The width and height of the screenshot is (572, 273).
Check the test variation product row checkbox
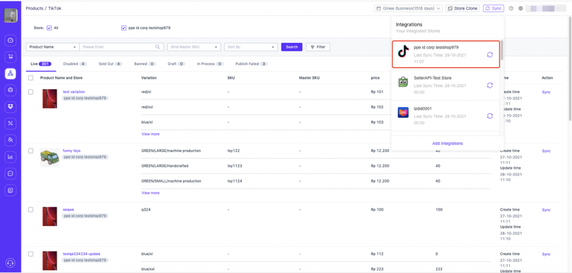point(31,92)
